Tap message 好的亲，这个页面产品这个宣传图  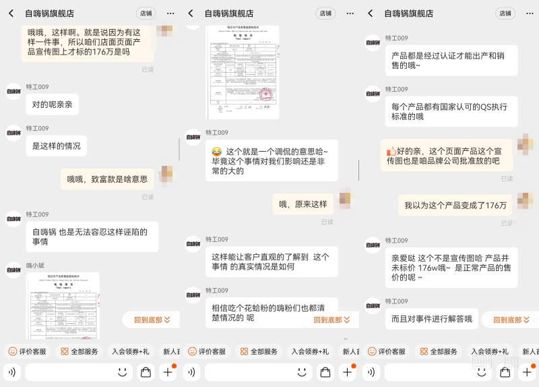pos(447,156)
